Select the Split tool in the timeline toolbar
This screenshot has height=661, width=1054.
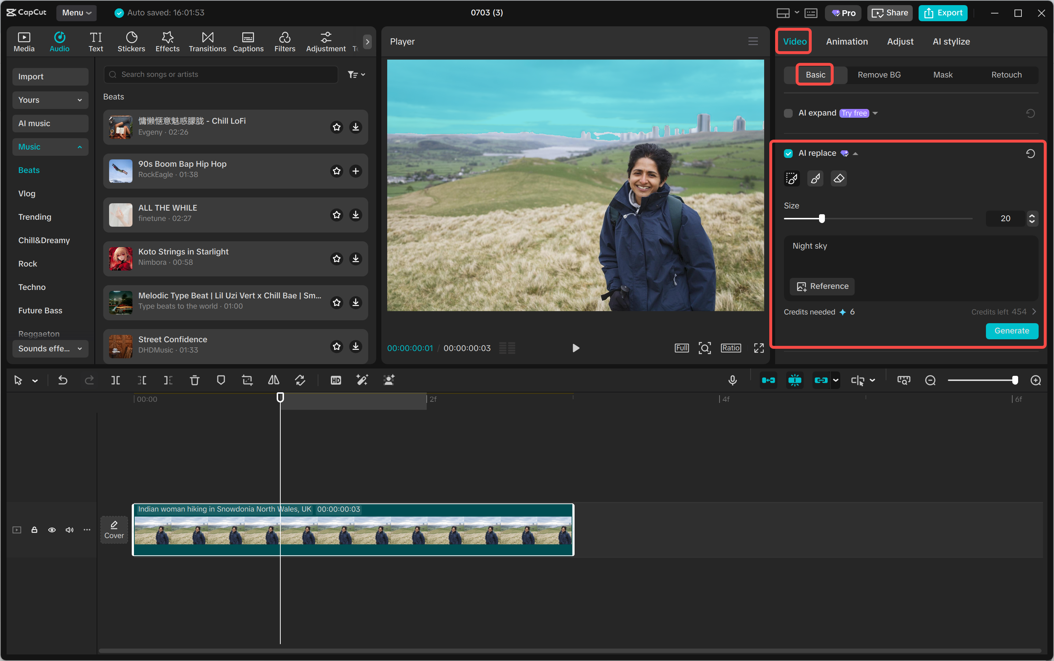[116, 380]
